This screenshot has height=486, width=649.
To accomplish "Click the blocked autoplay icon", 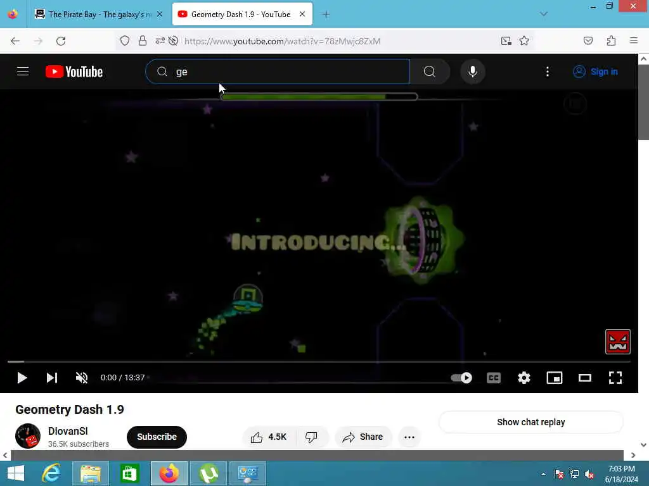I will pos(174,40).
